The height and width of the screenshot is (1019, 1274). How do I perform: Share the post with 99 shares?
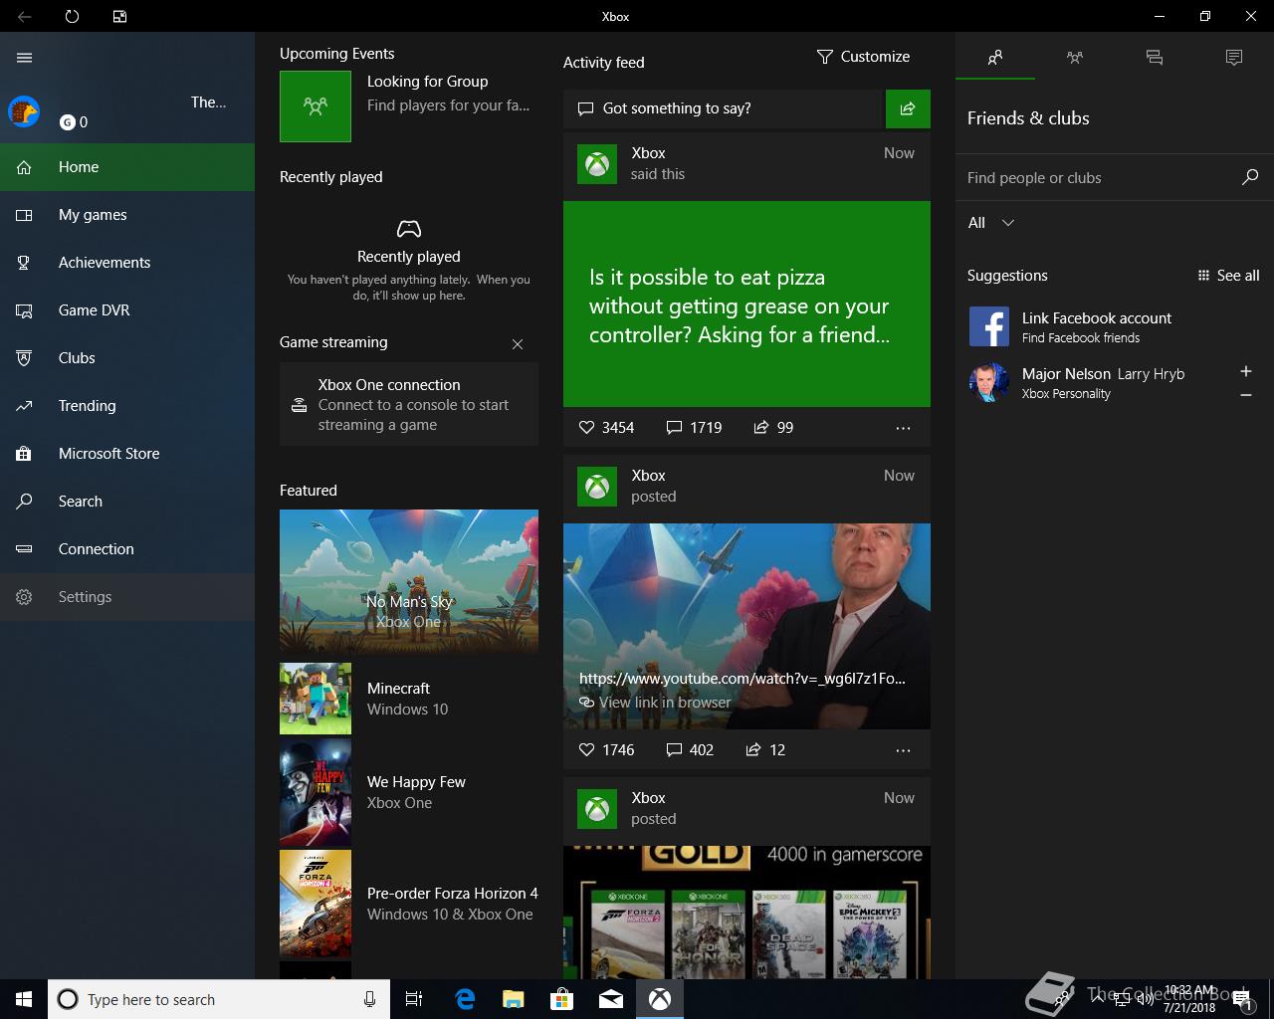click(773, 428)
